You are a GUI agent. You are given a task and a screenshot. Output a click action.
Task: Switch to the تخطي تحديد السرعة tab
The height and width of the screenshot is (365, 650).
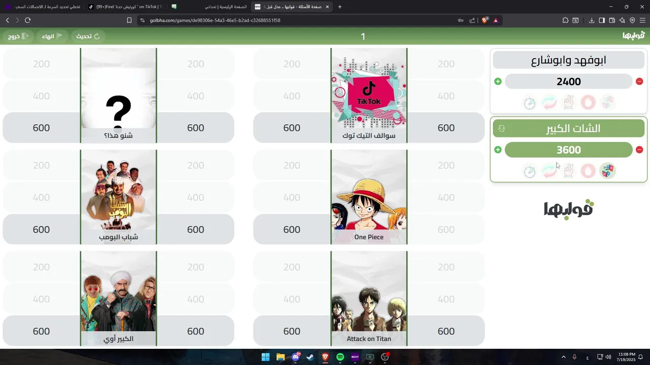(43, 7)
